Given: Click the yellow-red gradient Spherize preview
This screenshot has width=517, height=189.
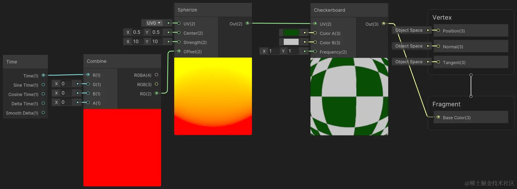Looking at the screenshot, I should [x=213, y=96].
